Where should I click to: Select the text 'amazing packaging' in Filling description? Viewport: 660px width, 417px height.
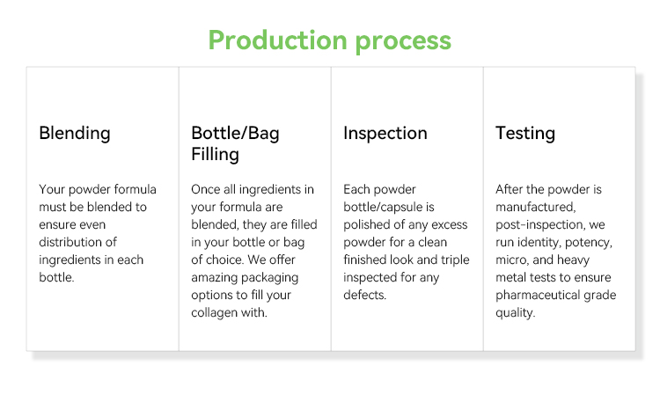pos(244,277)
